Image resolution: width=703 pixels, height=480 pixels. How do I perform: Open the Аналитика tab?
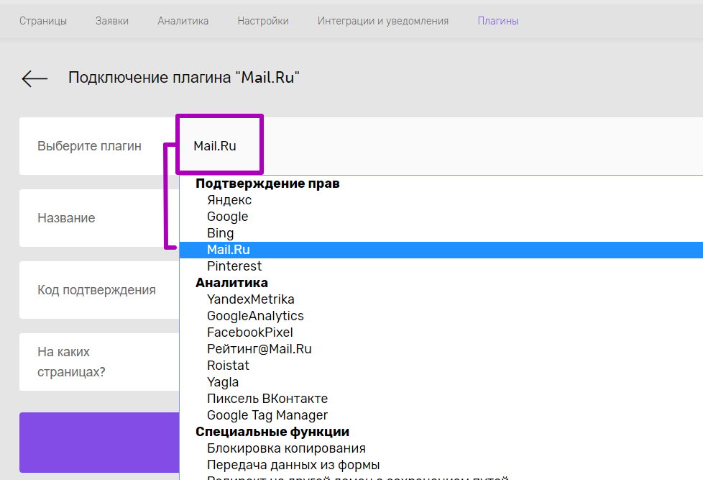click(183, 21)
